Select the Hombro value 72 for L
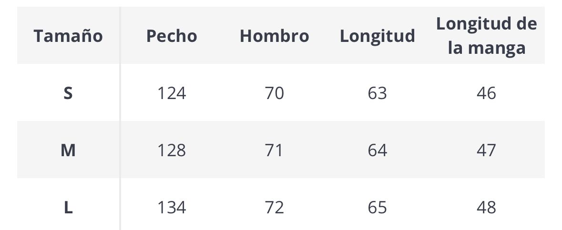 [274, 208]
